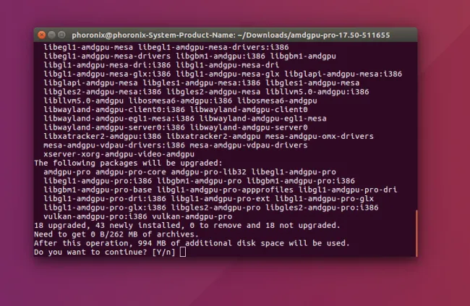Screen dimensions: 470x306
Task: Click 'libosmesa6-amdgpu:i386' package name
Action: [x=180, y=101]
